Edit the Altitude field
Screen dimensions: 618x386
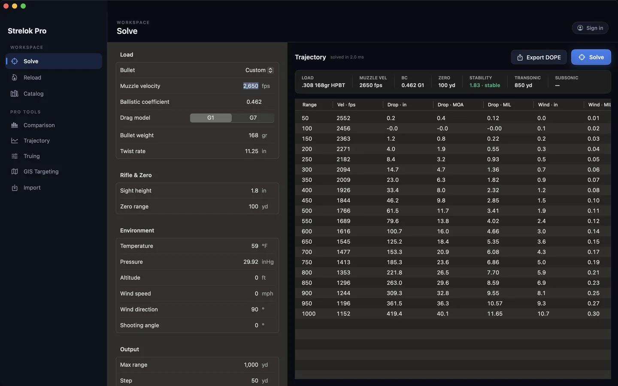(x=257, y=277)
